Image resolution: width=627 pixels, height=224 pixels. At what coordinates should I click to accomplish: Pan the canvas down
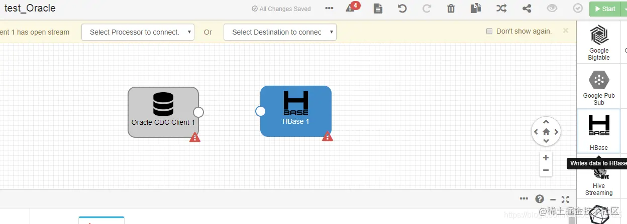point(546,141)
